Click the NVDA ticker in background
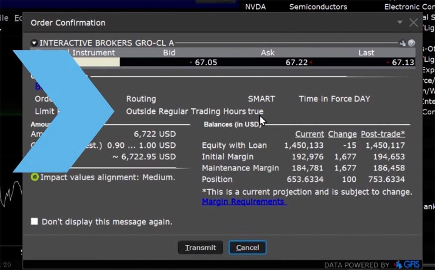 point(255,7)
